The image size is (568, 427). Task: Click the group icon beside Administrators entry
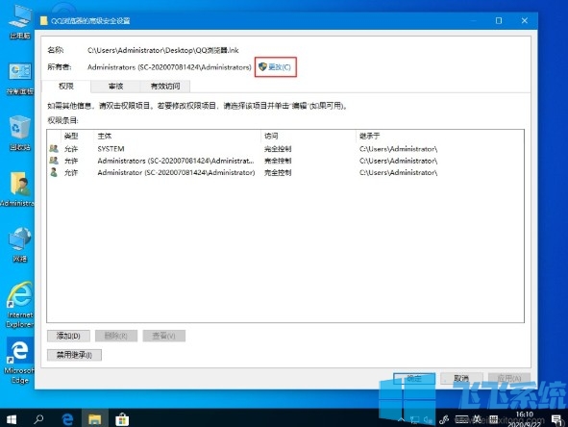click(x=54, y=161)
